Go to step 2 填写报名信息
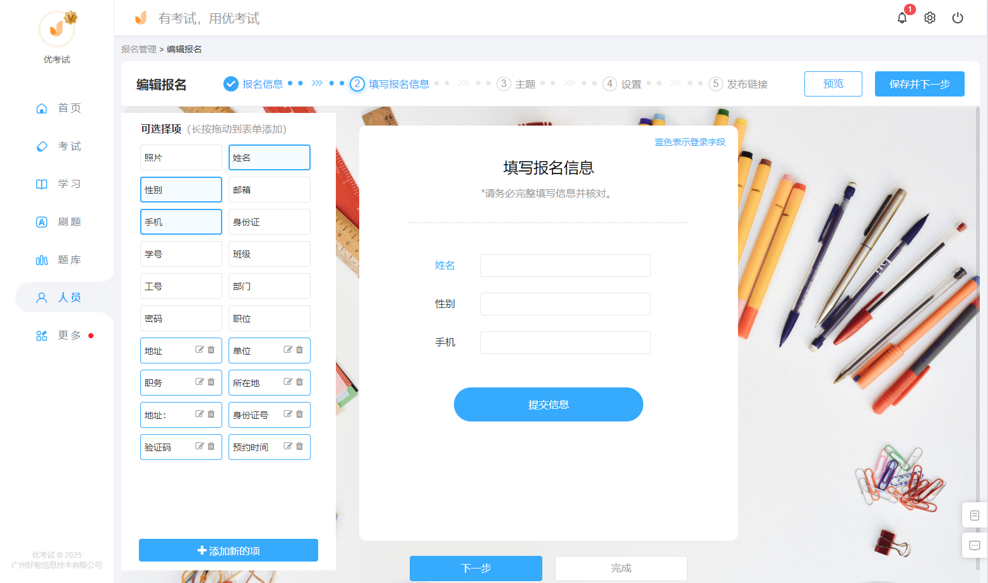 coord(390,84)
